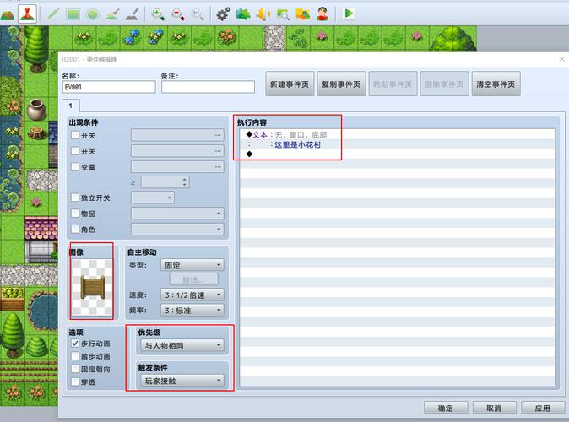
Task: Click the 清空事件页 button
Action: click(496, 84)
